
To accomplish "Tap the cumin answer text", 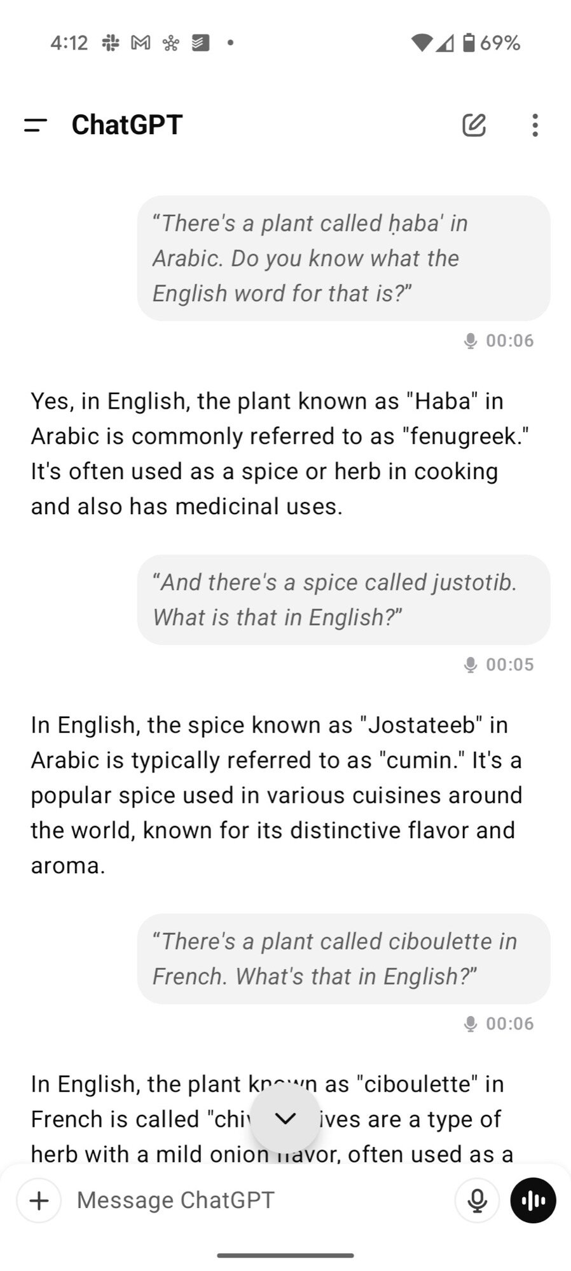I will pyautogui.click(x=277, y=795).
